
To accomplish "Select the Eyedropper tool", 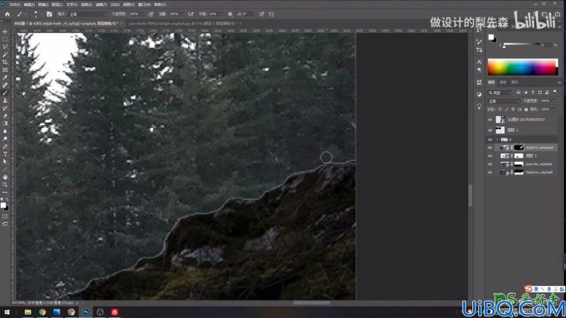I will coord(5,77).
